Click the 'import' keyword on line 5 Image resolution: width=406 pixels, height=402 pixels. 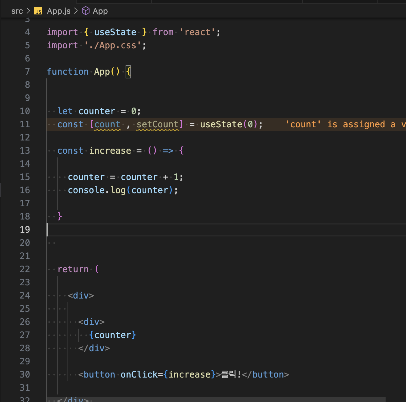62,45
